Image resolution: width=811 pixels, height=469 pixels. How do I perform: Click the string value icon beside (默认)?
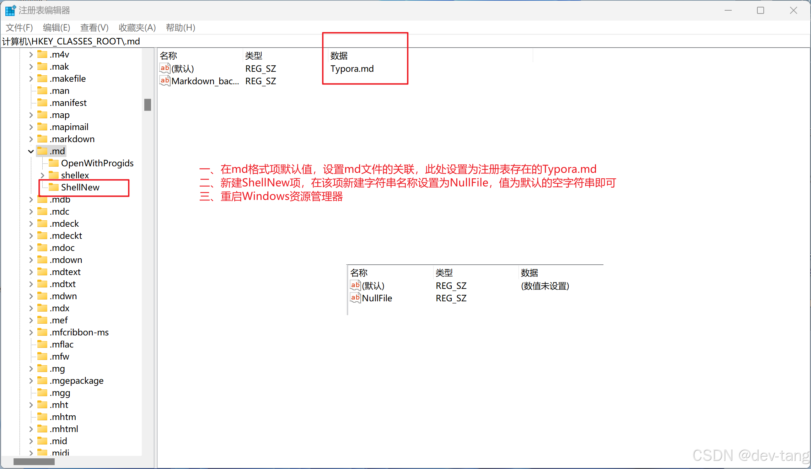[x=165, y=68]
